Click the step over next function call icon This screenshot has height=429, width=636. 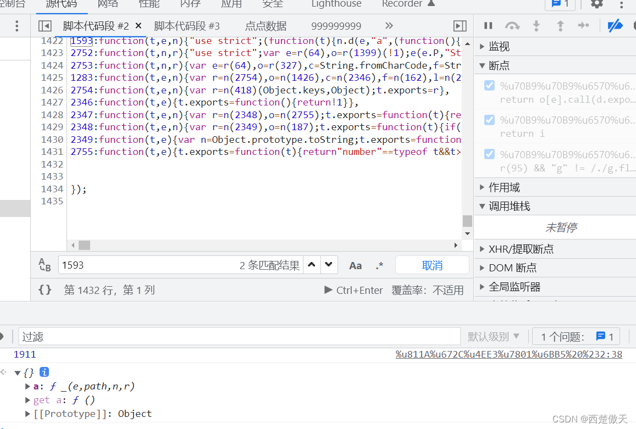point(512,25)
